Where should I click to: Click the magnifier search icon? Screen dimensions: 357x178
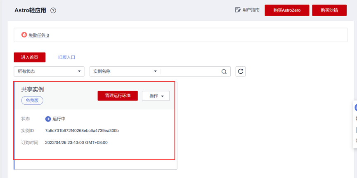224,72
